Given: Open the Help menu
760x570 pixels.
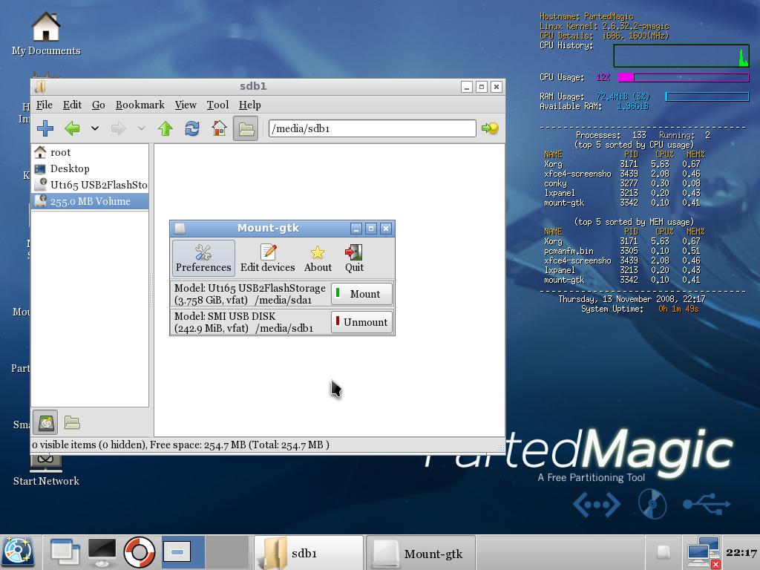Looking at the screenshot, I should click(x=249, y=105).
